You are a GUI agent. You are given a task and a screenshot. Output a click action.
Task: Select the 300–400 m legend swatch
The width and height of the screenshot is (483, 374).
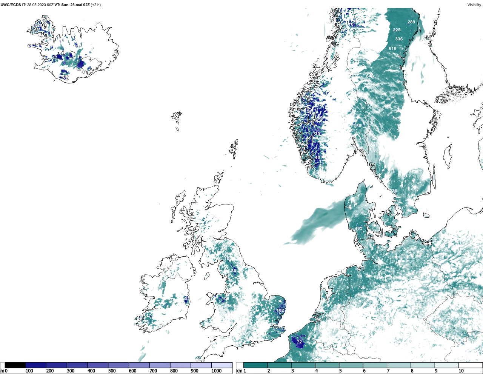tap(77, 365)
